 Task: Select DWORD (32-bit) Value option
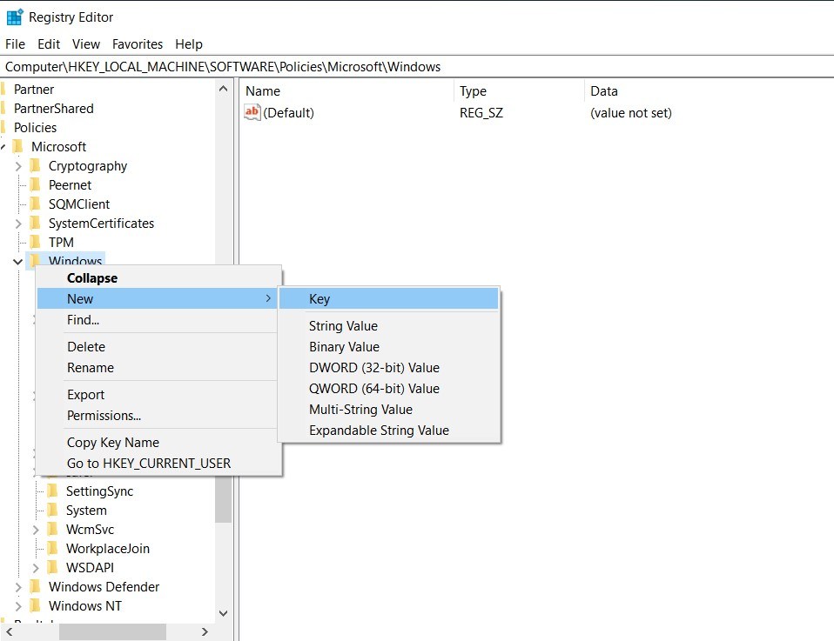tap(373, 368)
